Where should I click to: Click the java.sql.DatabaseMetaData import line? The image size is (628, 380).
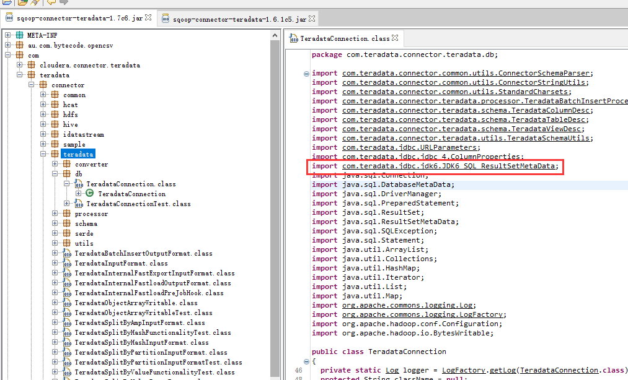(383, 185)
